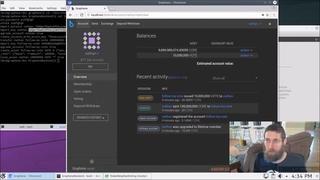Click the export to csv link

(x=178, y=77)
